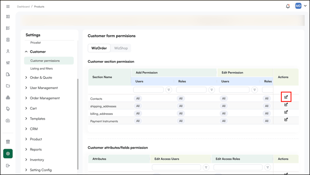Click the Section Name column header

(110, 77)
